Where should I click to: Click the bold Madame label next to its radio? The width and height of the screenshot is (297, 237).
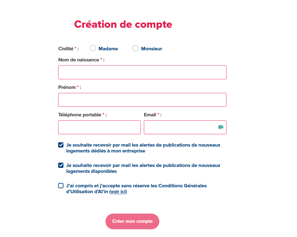point(108,48)
